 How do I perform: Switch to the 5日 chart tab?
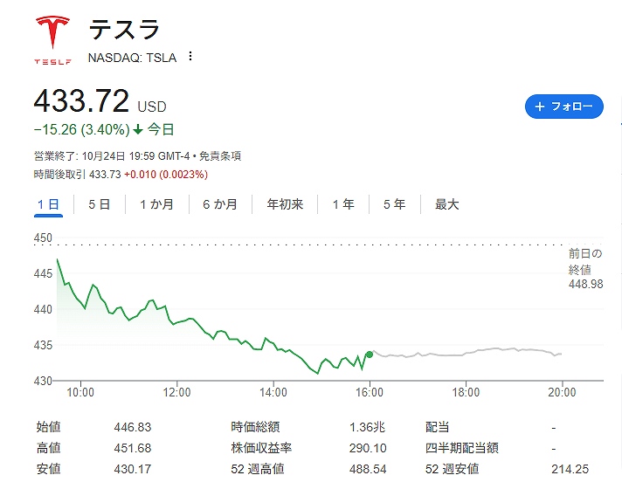99,204
